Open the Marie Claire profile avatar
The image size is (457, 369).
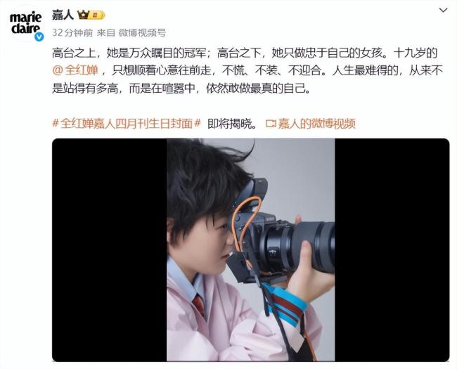[x=25, y=24]
